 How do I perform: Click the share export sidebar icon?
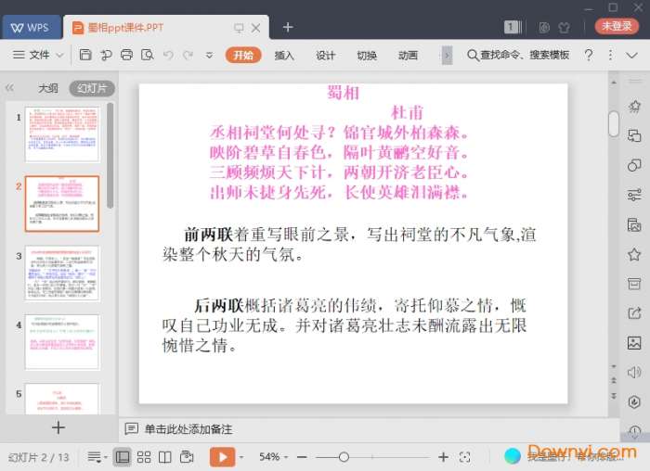click(634, 312)
